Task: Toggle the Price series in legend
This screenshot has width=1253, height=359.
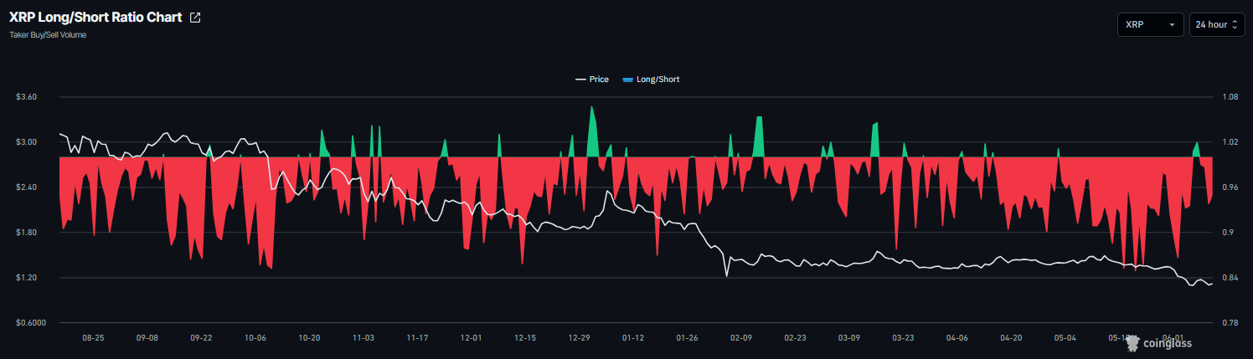Action: 591,79
